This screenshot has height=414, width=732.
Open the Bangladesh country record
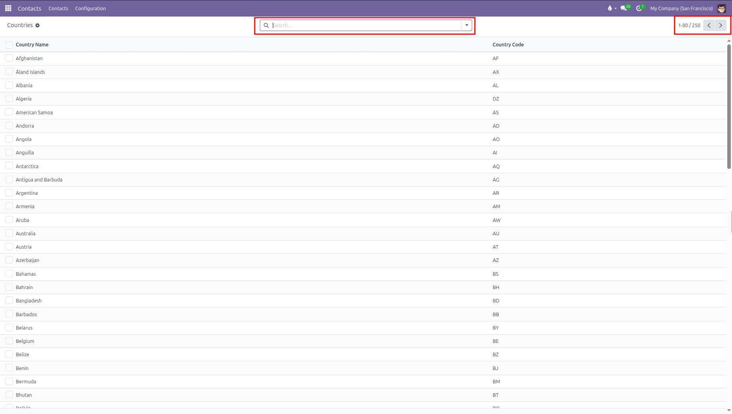click(x=29, y=301)
